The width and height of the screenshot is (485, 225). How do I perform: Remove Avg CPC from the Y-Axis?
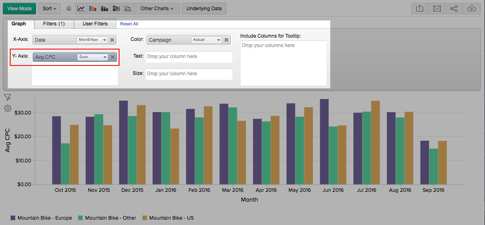click(113, 57)
